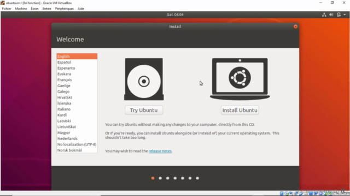Click the optical disc indicator in VirtualBox status bar
The height and width of the screenshot is (196, 350).
[287, 193]
